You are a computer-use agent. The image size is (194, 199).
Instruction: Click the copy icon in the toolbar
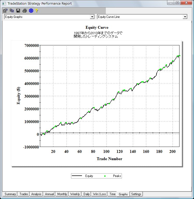tap(12, 11)
